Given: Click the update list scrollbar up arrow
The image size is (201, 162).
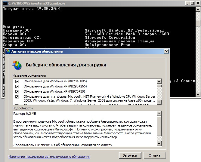Looking at the screenshot, I should point(159,81).
